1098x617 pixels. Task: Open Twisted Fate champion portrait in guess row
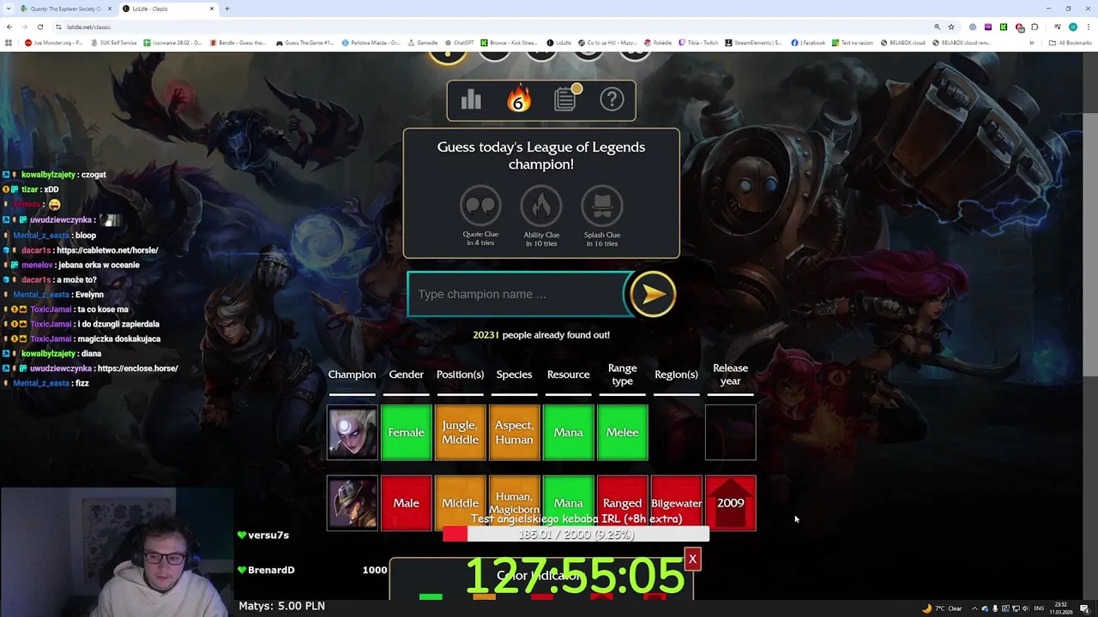(352, 503)
